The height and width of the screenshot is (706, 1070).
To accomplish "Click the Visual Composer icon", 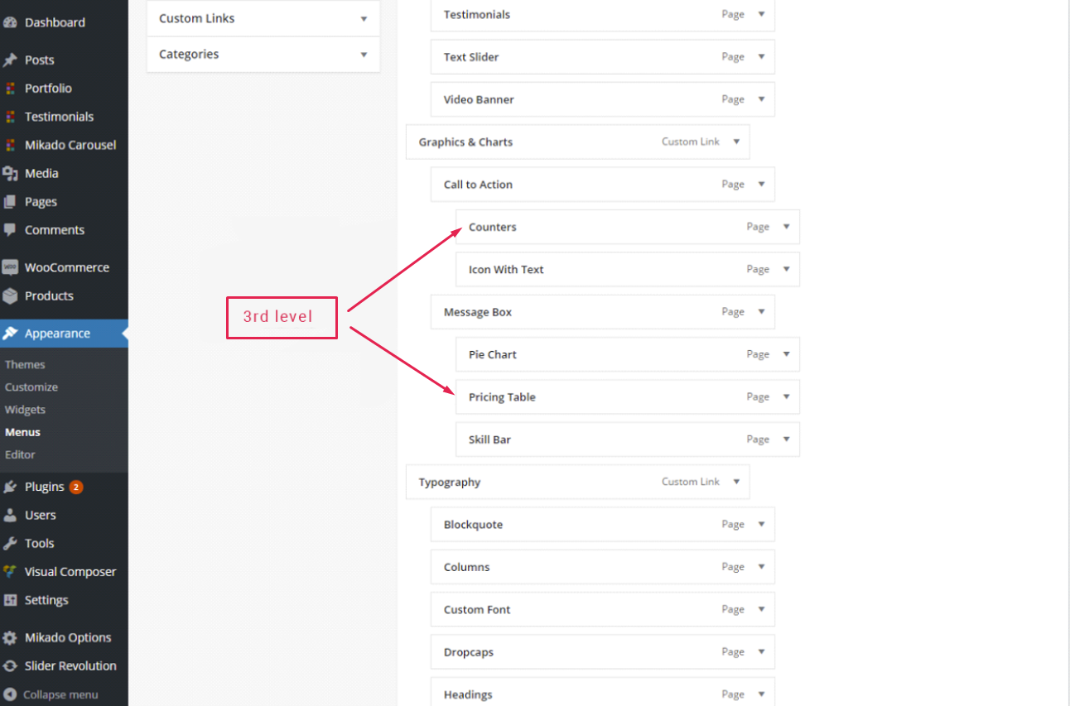I will 11,571.
